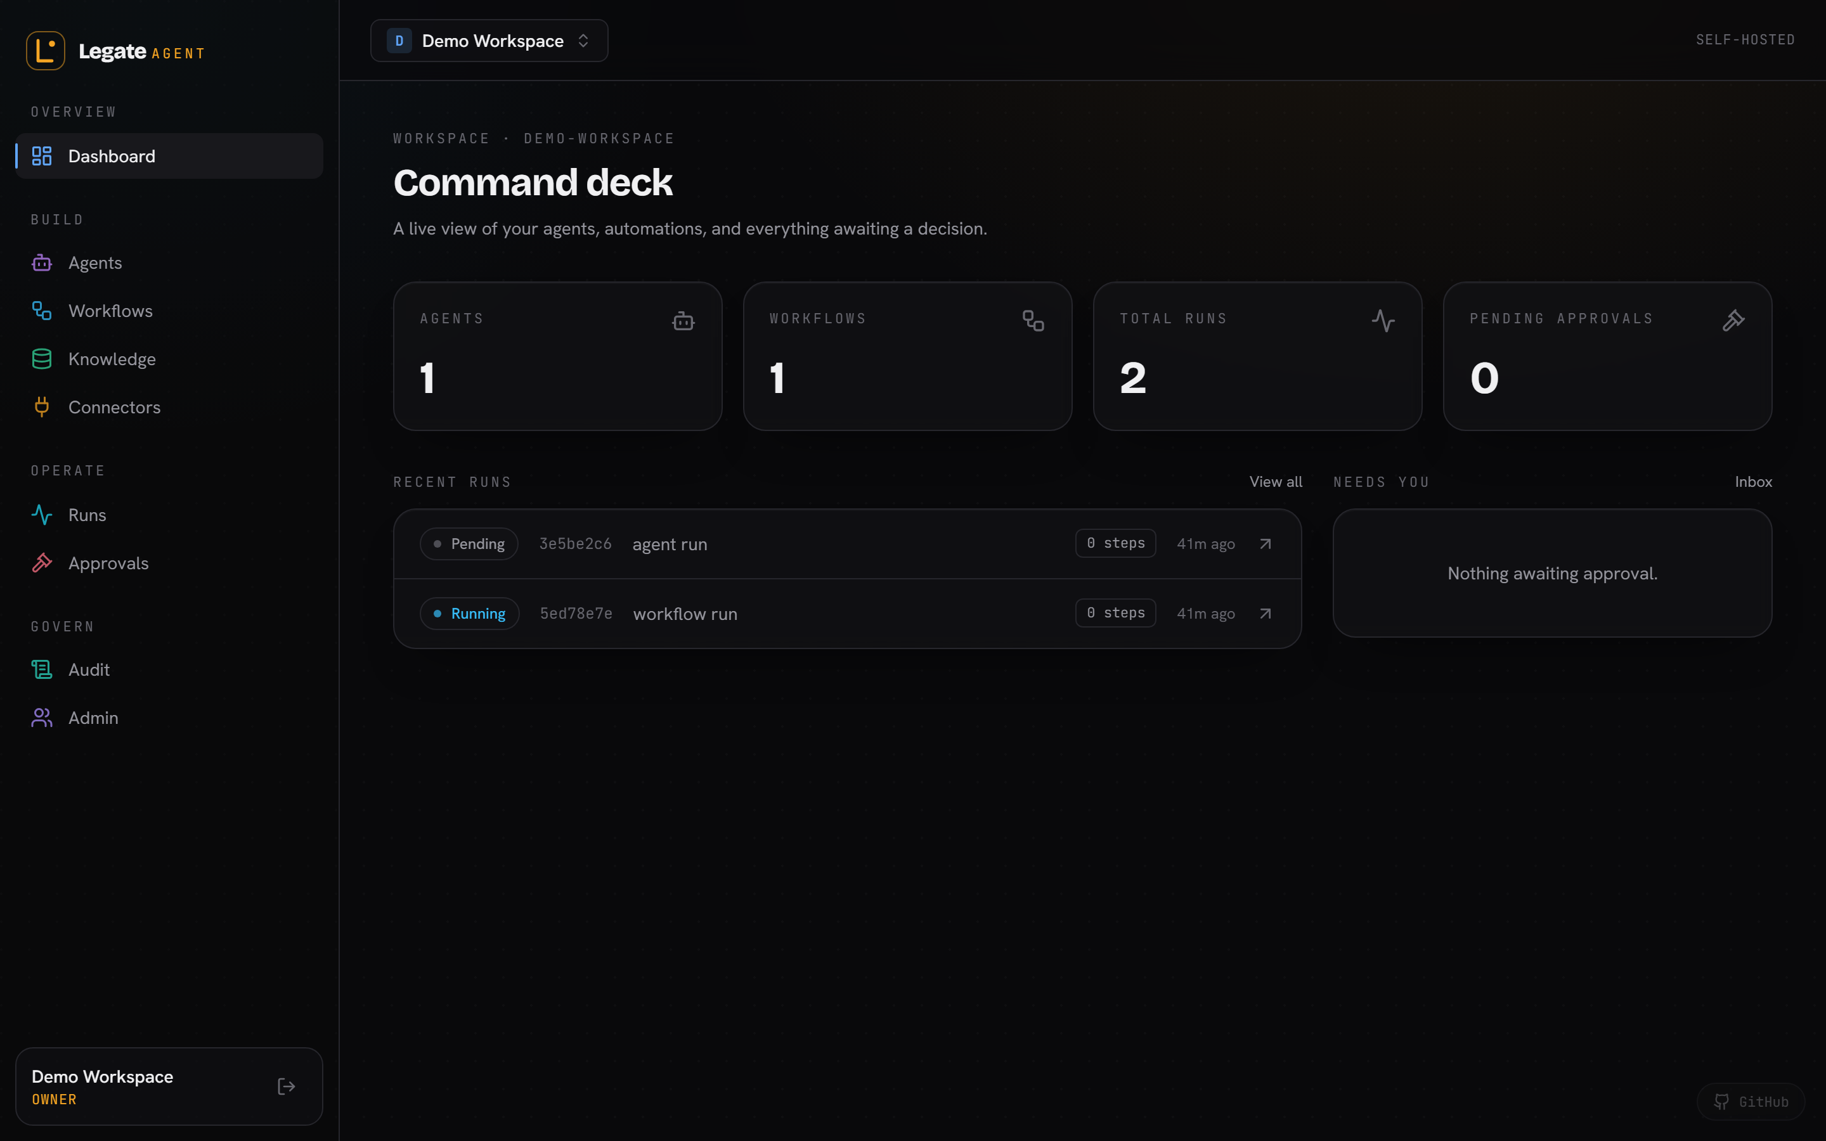The image size is (1826, 1141).
Task: Go to Dashboard in sidebar
Action: click(x=169, y=156)
